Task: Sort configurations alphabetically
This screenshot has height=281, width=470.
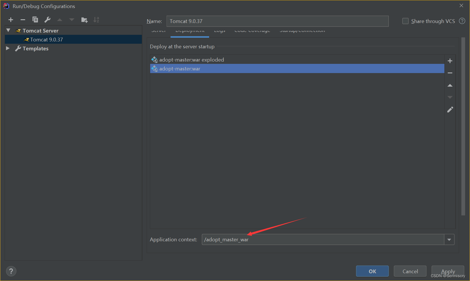Action: tap(96, 20)
